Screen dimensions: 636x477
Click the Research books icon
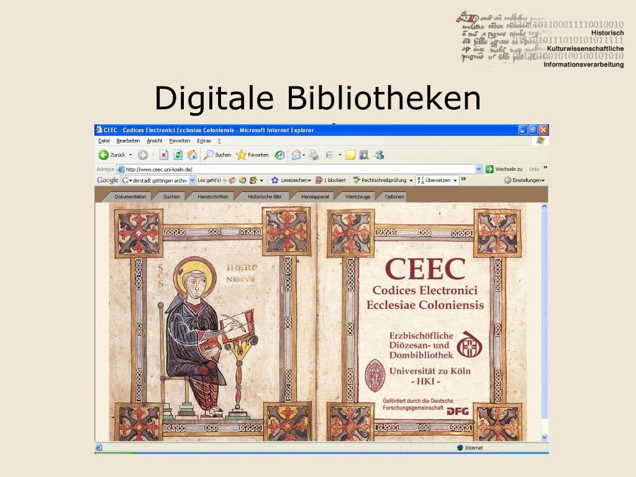364,155
